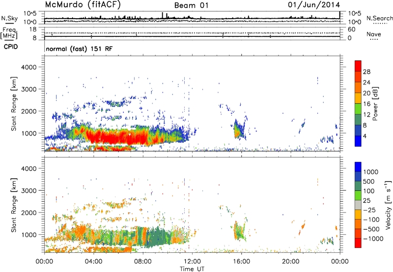The width and height of the screenshot is (393, 272).
Task: Click the "N.Sky" legend label
Action: pyautogui.click(x=9, y=18)
